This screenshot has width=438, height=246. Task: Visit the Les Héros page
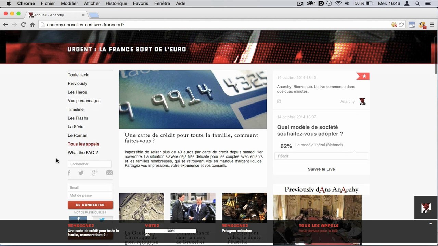[77, 92]
